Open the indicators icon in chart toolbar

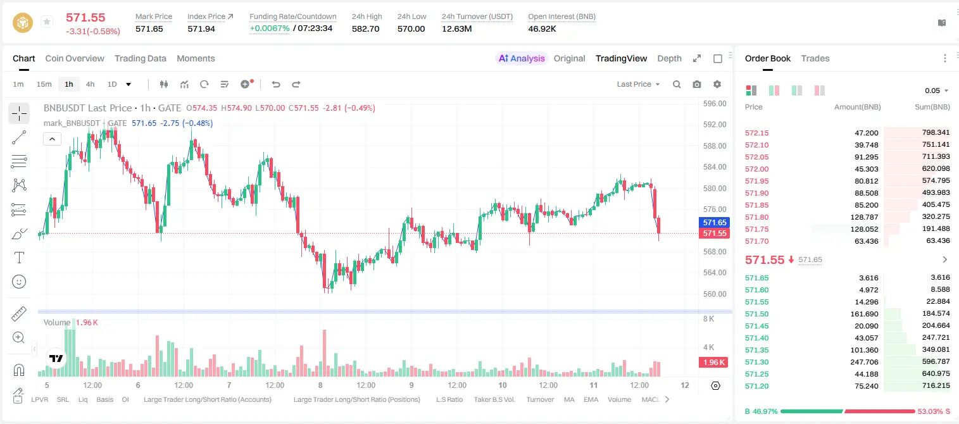(184, 84)
